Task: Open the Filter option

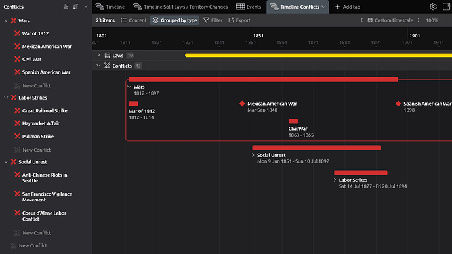Action: point(213,20)
